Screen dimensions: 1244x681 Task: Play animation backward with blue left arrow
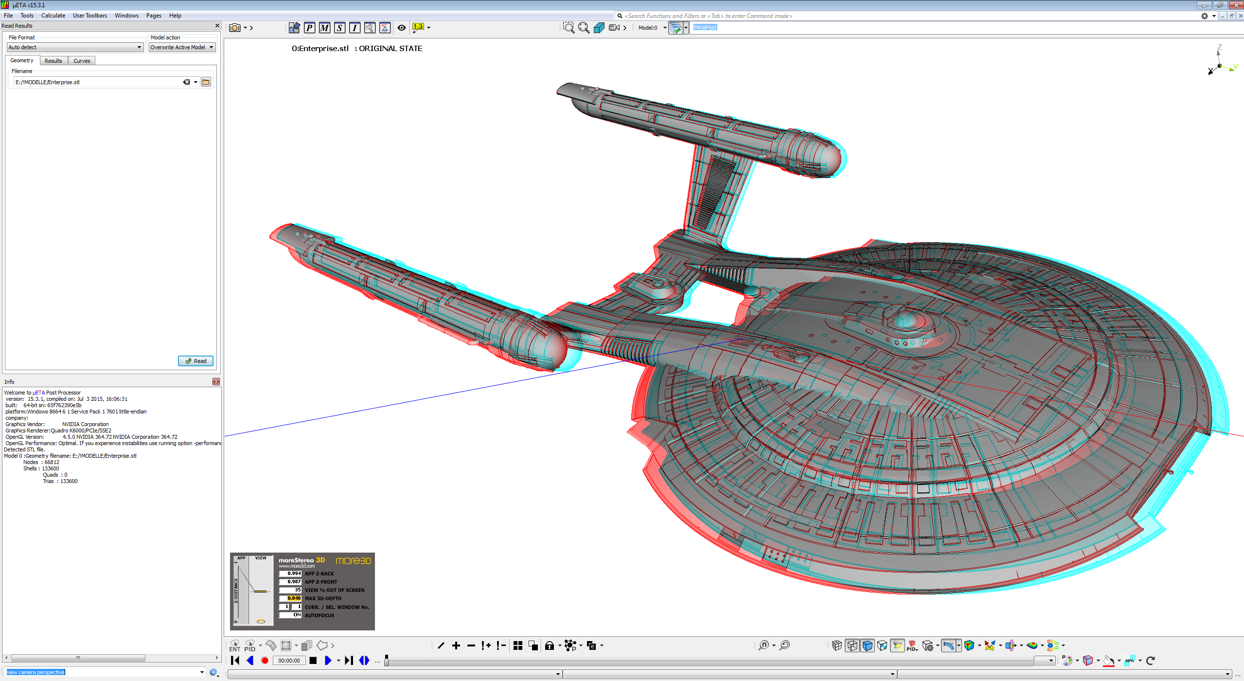250,661
